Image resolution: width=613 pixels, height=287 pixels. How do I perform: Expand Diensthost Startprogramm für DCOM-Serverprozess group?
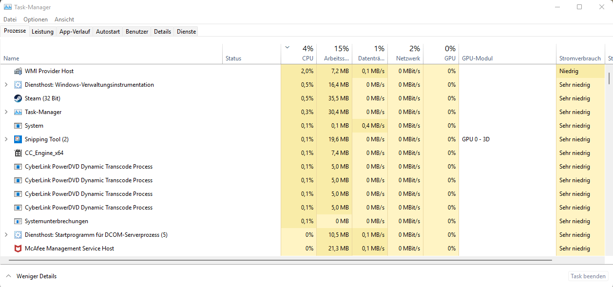coord(6,235)
